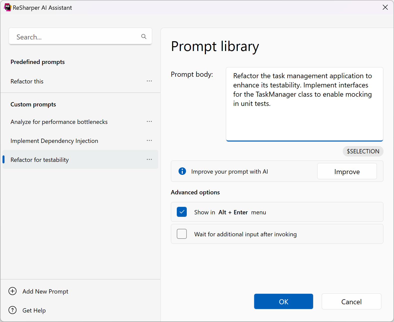Insert the $SELECTION placeholder chip

(x=363, y=151)
